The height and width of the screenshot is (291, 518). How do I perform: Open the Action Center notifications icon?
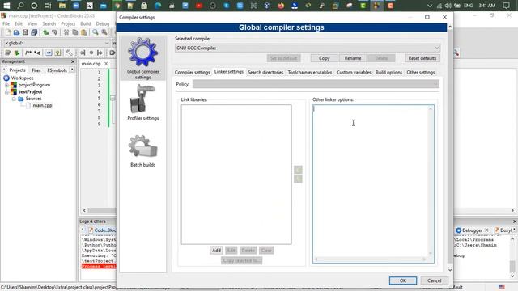coord(506,6)
